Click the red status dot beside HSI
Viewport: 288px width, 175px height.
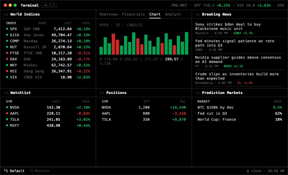tap(7, 71)
